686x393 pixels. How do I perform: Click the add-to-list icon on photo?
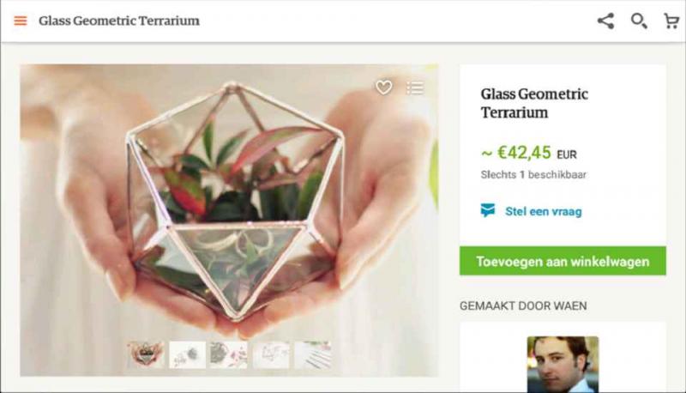pos(415,88)
